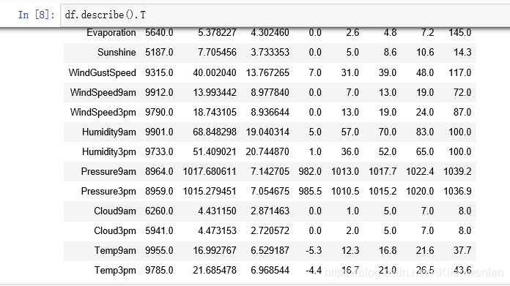
Task: Click Humidity9am std value 19.040314
Action: click(x=267, y=132)
